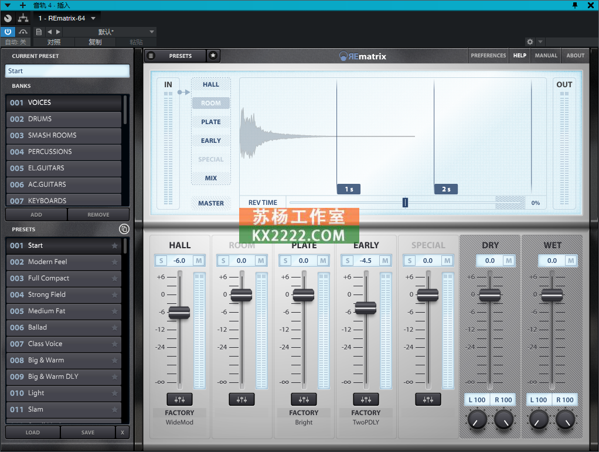Click the X button beside SAVE
Viewport: 599px width, 452px height.
coord(122,433)
